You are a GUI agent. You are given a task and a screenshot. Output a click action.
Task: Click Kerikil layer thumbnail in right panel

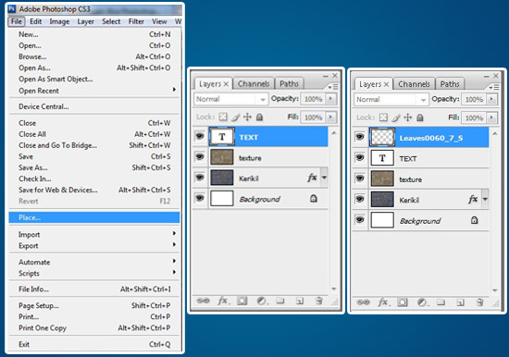point(382,199)
